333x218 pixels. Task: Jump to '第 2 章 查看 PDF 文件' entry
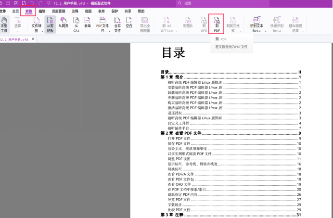231,133
